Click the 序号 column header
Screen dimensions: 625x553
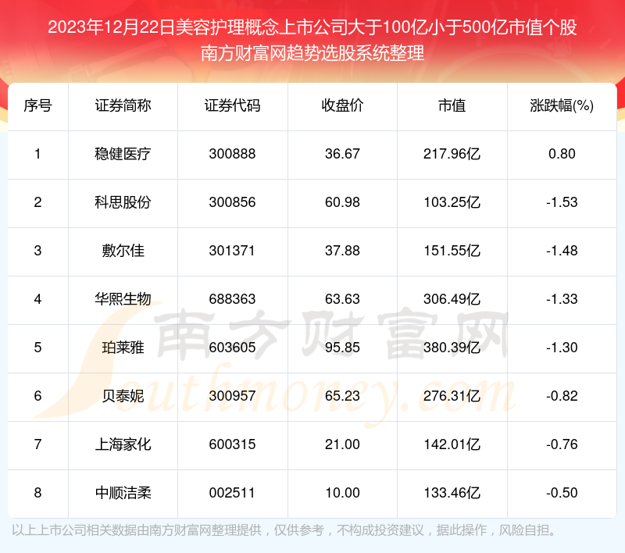coord(37,106)
